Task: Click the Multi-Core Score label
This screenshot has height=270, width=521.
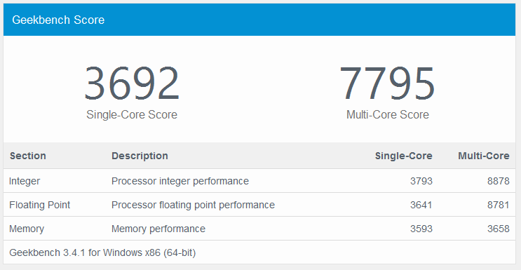Action: pyautogui.click(x=388, y=115)
